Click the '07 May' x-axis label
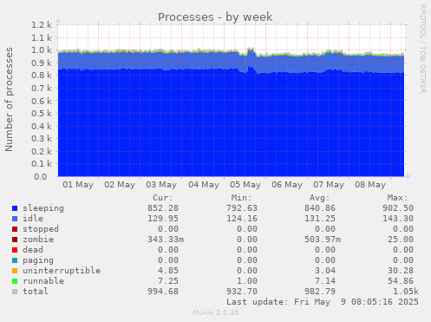 [329, 185]
